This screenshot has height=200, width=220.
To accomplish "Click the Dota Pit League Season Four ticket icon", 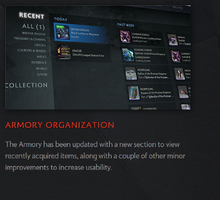I will (x=64, y=52).
